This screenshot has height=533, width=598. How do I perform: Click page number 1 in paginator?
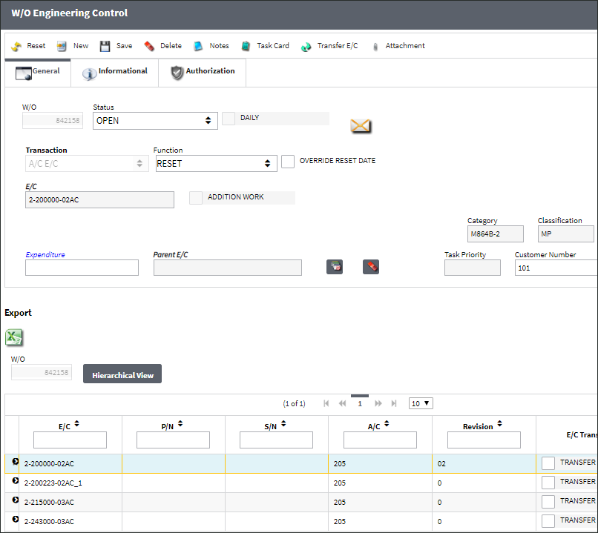tap(360, 403)
